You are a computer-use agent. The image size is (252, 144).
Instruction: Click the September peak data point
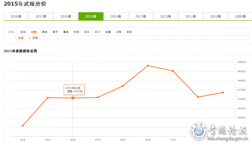click(x=148, y=66)
